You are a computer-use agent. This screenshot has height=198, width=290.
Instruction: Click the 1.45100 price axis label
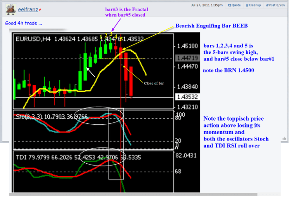pos(187,46)
